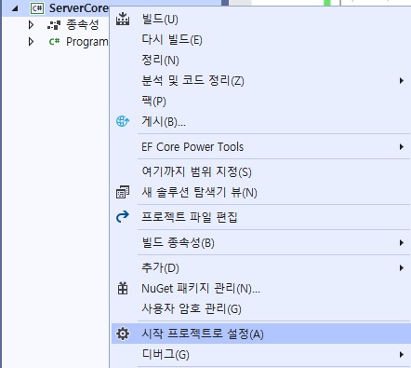411x368 pixels.
Task: Select 정리(N) menu entry
Action: click(x=260, y=60)
